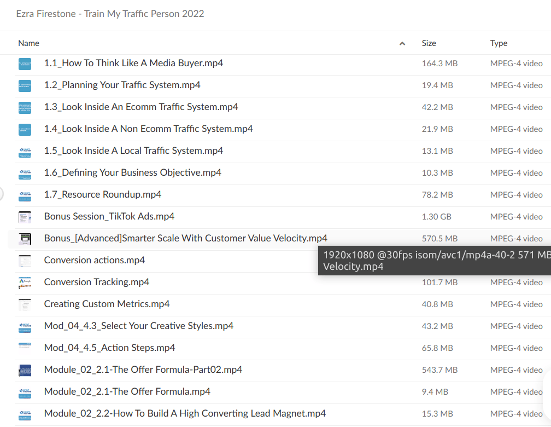Click the Module_02_2.1-The Offer Formula-Part02 thumbnail

(25, 370)
